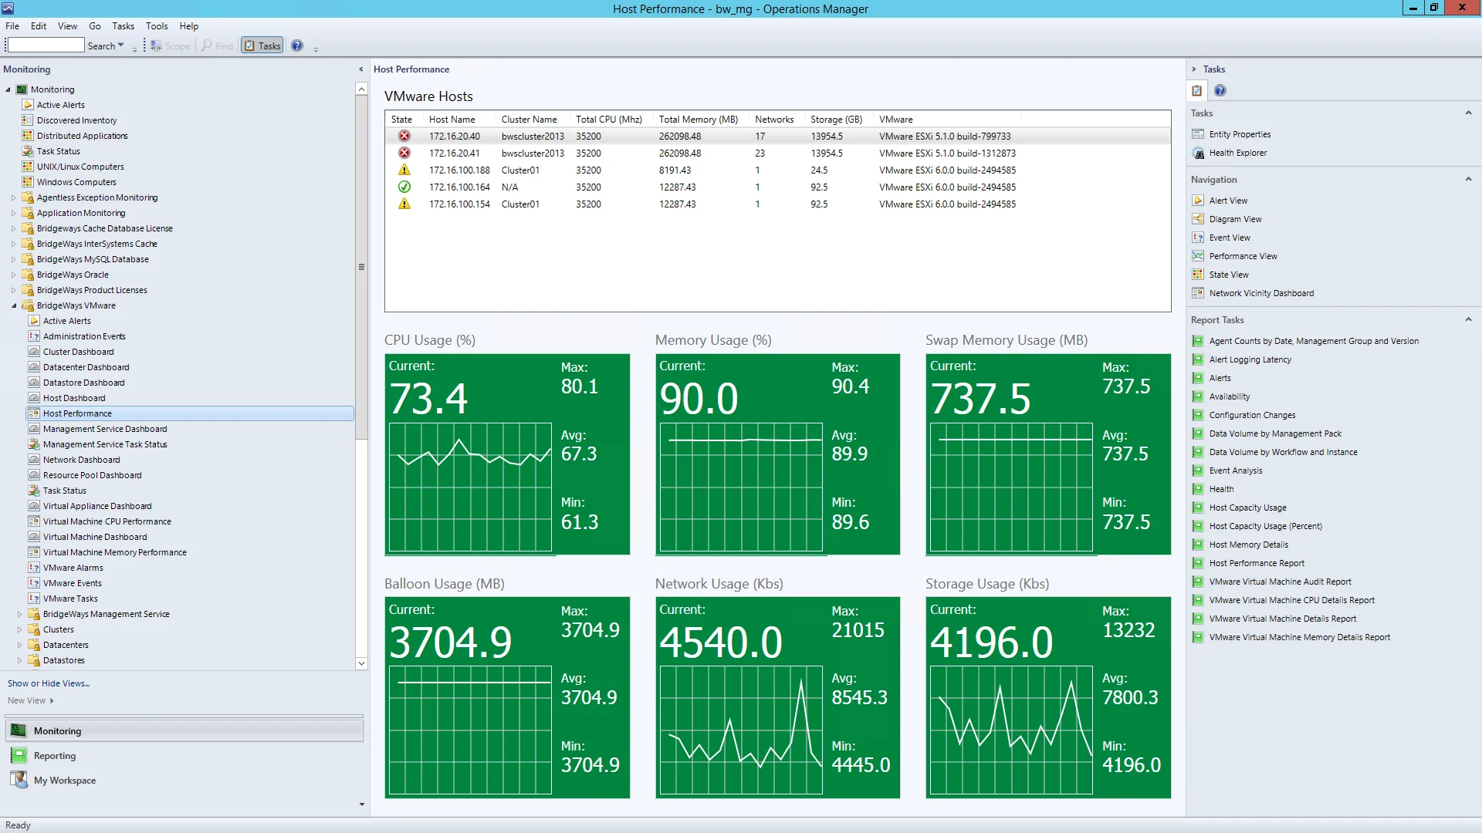Open Resource Pool Dashboard view
Image resolution: width=1482 pixels, height=833 pixels.
click(92, 475)
